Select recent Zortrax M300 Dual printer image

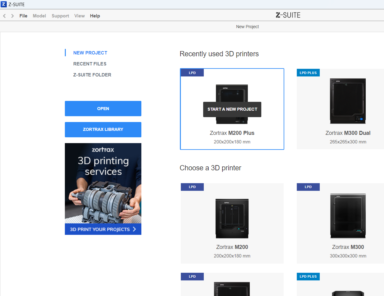point(348,101)
